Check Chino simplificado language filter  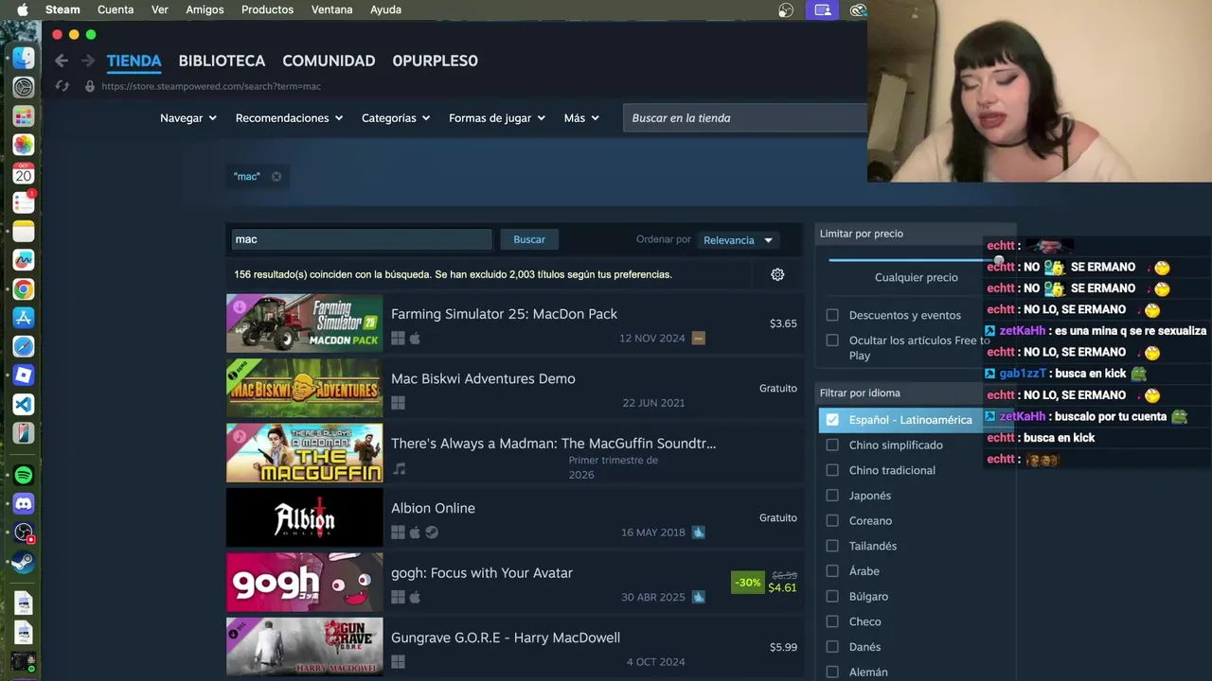(x=832, y=445)
